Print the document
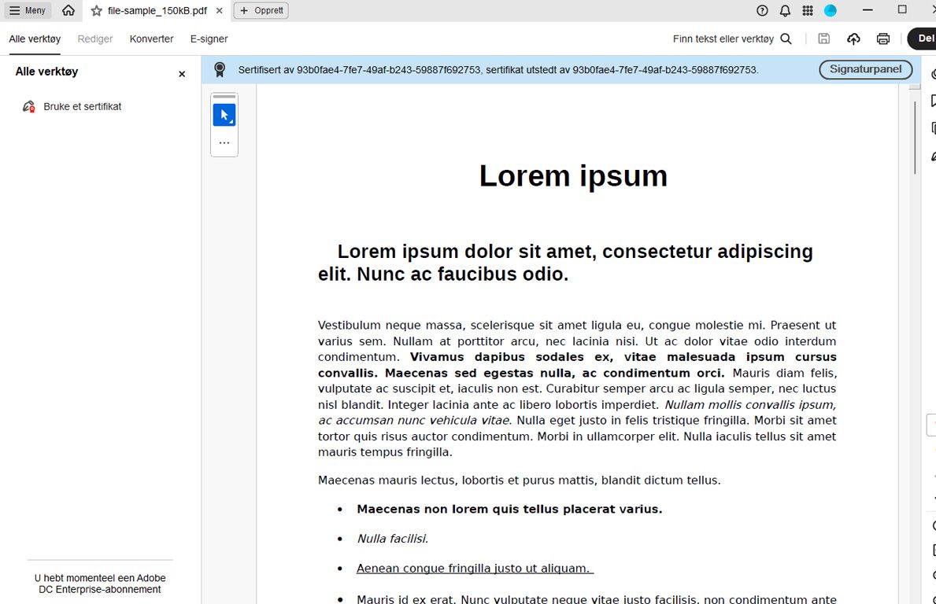 click(x=882, y=38)
